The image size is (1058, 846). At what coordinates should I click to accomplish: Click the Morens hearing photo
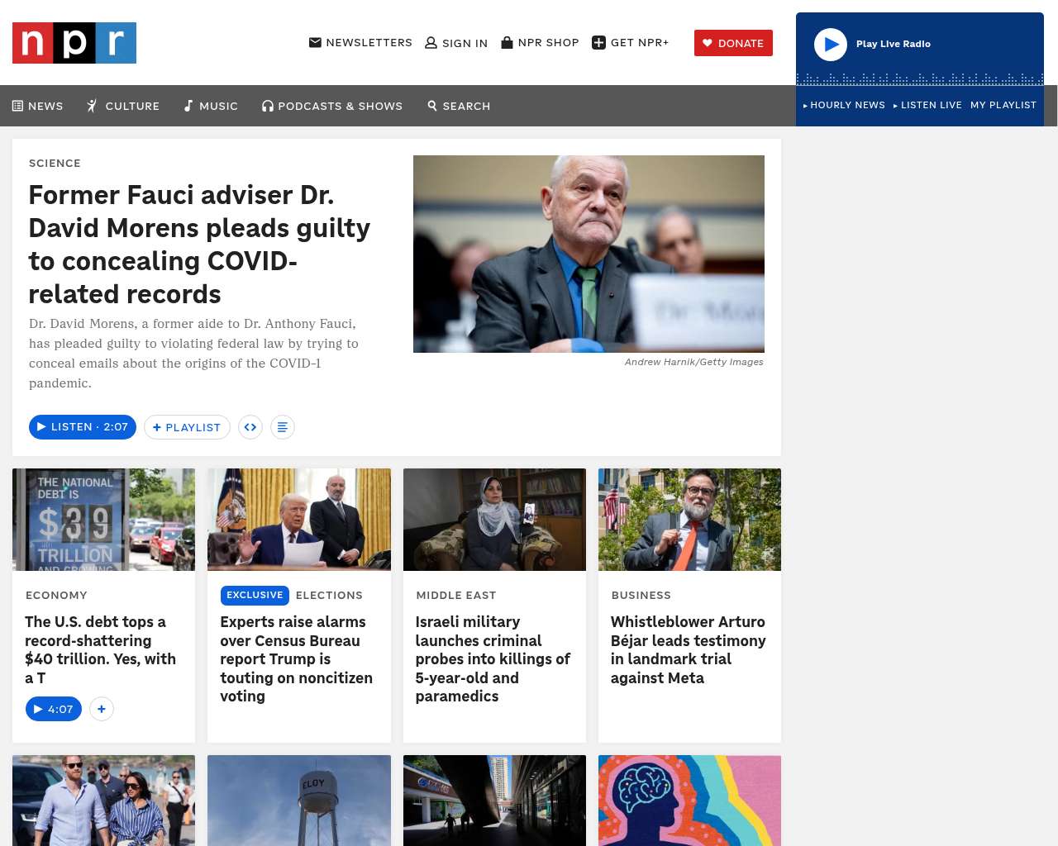tap(589, 254)
